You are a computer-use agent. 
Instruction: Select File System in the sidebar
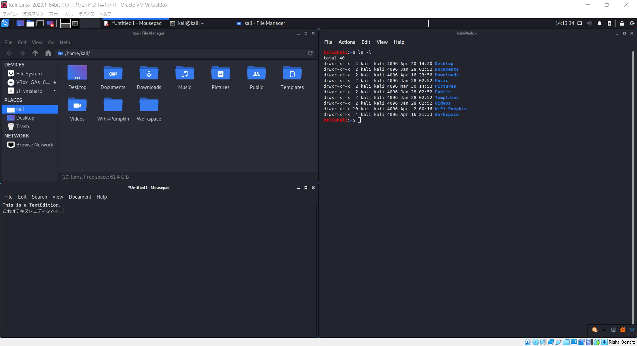pyautogui.click(x=29, y=74)
